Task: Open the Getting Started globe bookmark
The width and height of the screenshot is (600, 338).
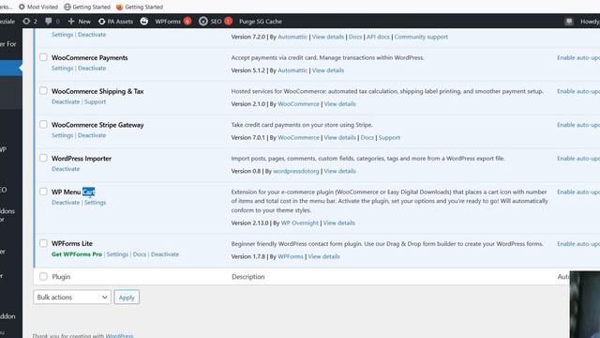Action: (67, 7)
